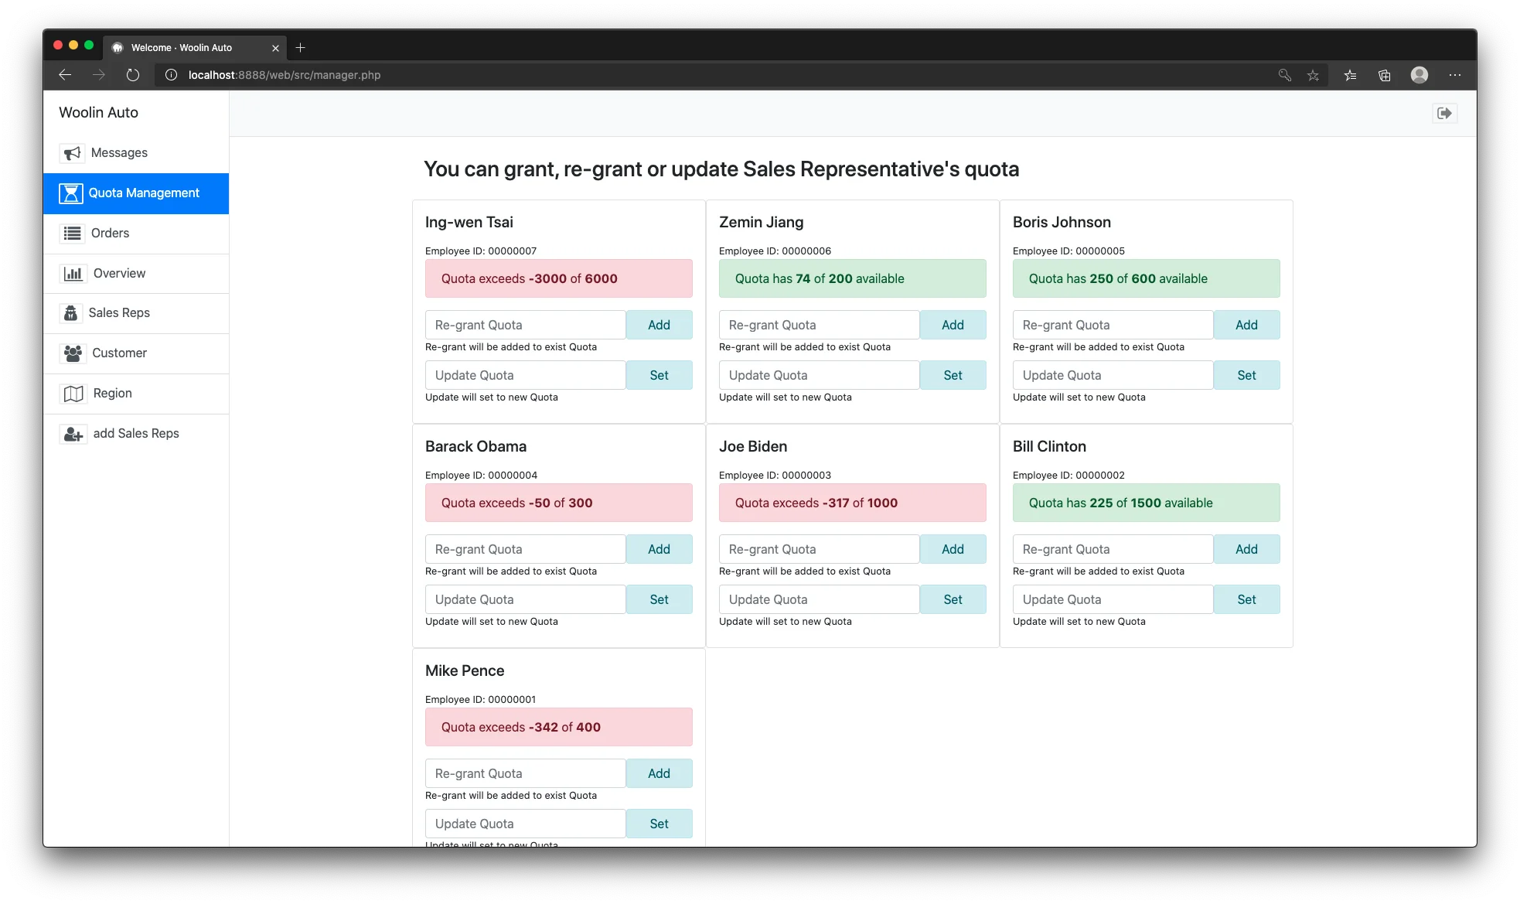1520x904 pixels.
Task: Click the logout icon at the top right
Action: point(1444,114)
